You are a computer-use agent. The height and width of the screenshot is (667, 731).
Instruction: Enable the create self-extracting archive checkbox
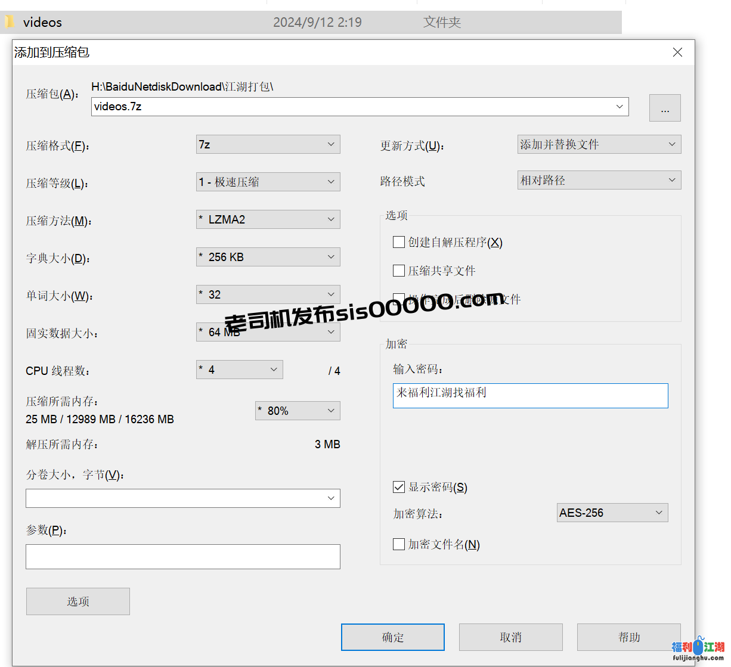coord(399,242)
